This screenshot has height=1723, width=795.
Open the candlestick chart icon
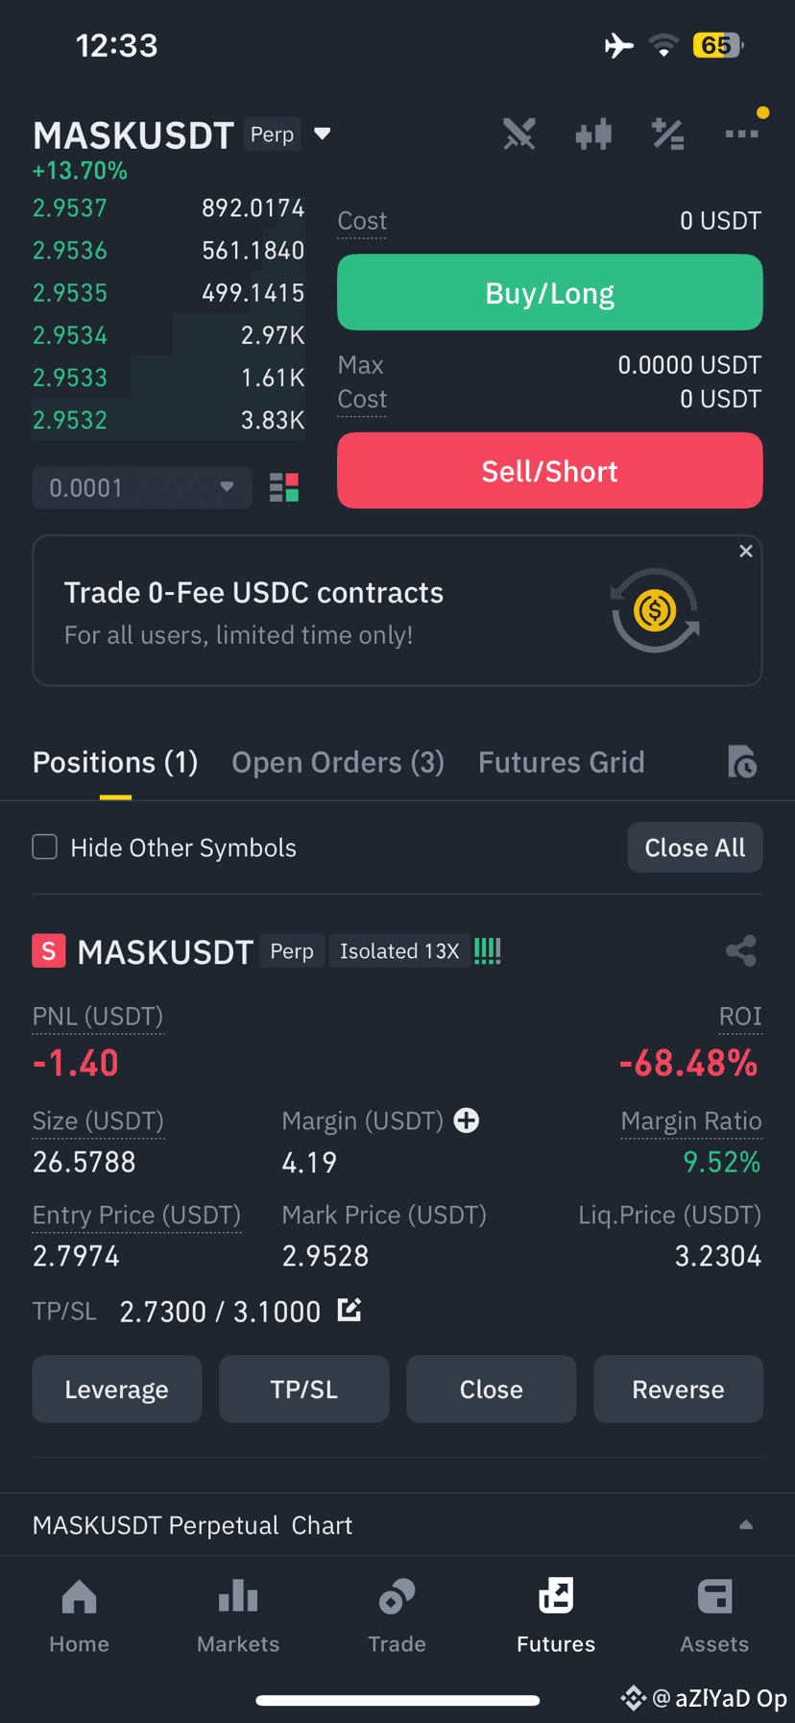pyautogui.click(x=593, y=135)
